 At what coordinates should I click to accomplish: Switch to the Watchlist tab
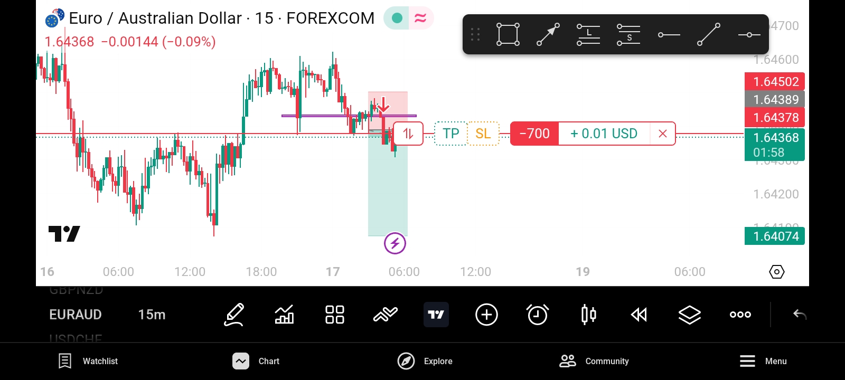[88, 361]
